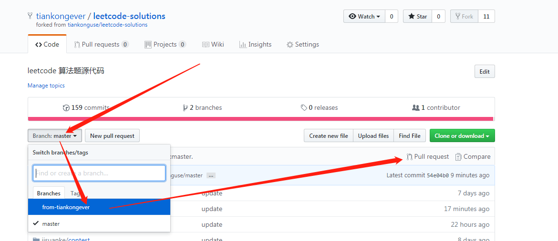View the 159 commits history
558x241 pixels.
tap(86, 107)
